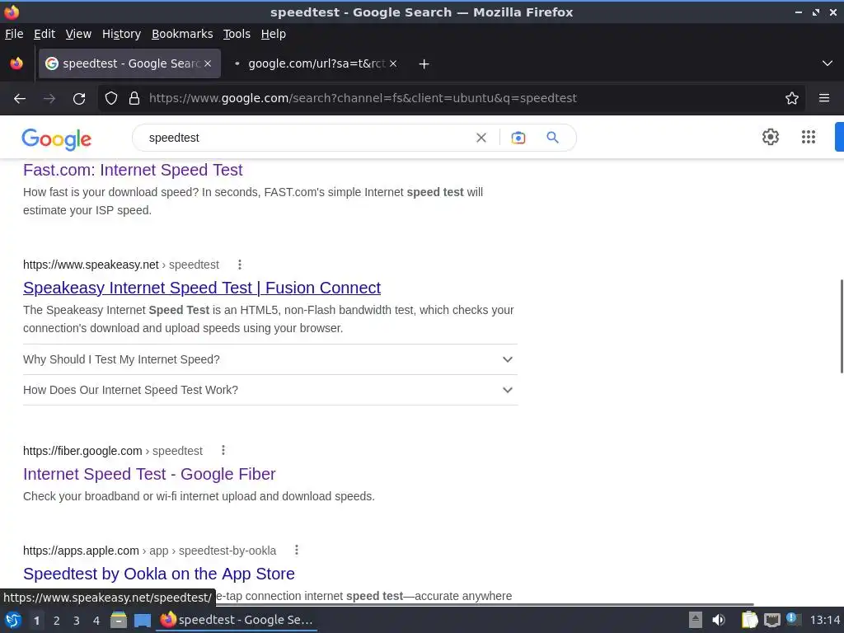The height and width of the screenshot is (633, 844).
Task: Open options for apps.apple.com result
Action: (x=296, y=550)
